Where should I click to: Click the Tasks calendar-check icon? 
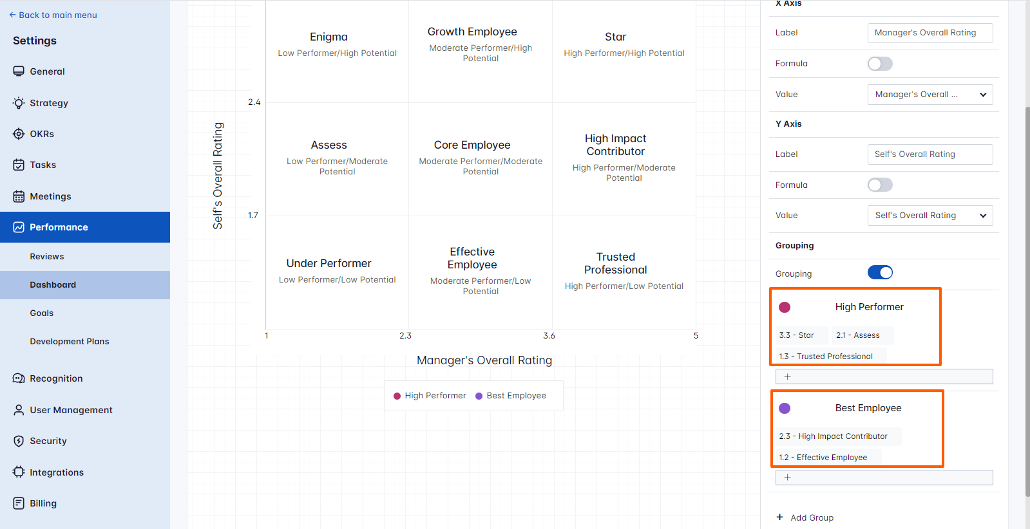coord(19,165)
